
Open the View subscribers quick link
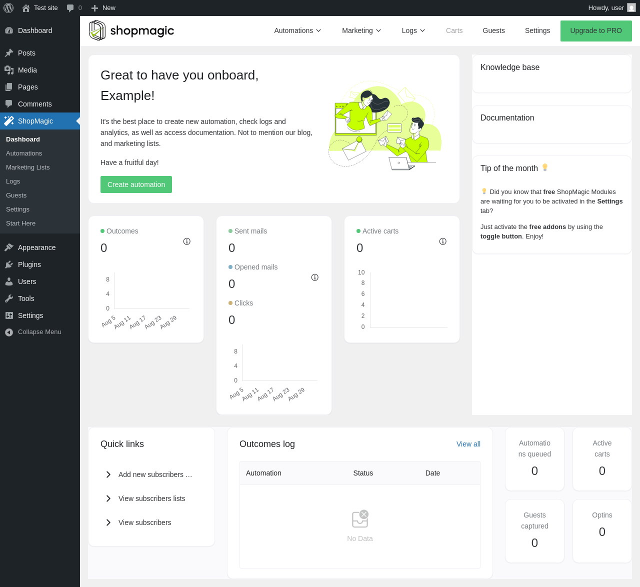pyautogui.click(x=144, y=522)
